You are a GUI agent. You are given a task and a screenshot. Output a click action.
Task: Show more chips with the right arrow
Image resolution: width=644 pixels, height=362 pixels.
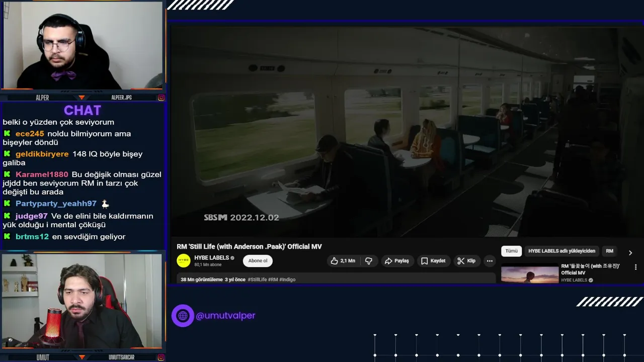(x=630, y=252)
